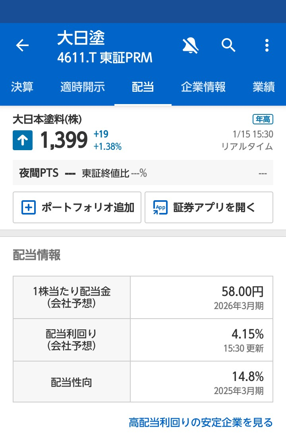Click the plus icon on ポートフォリオ追加
The height and width of the screenshot is (437, 286).
point(28,207)
